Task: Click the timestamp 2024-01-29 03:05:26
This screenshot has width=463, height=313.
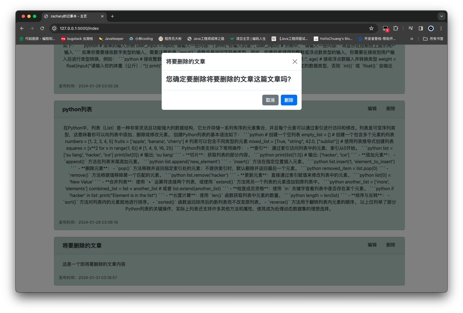Action: (98, 86)
